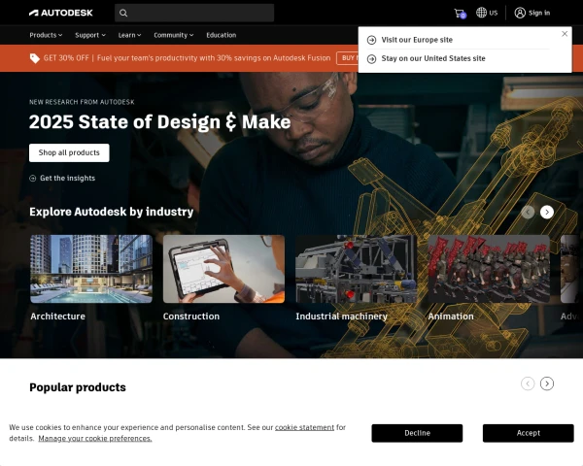The image size is (583, 466).
Task: Open the cookie statement link
Action: [x=304, y=428]
